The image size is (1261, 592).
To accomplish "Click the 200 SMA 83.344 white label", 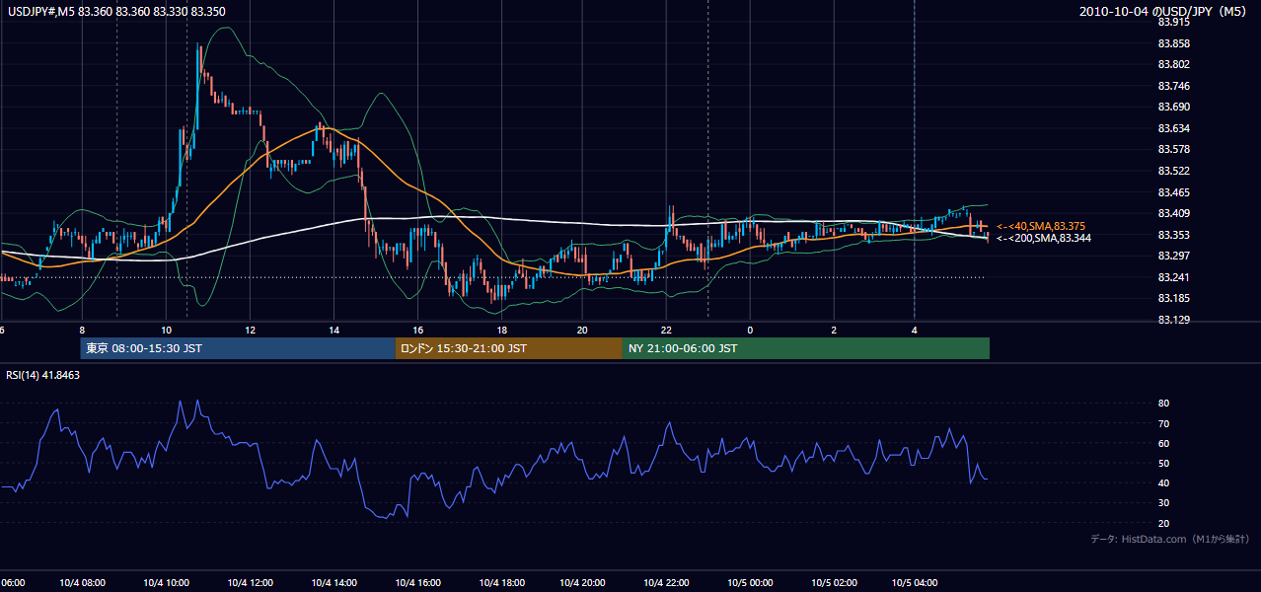I will pyautogui.click(x=1044, y=238).
